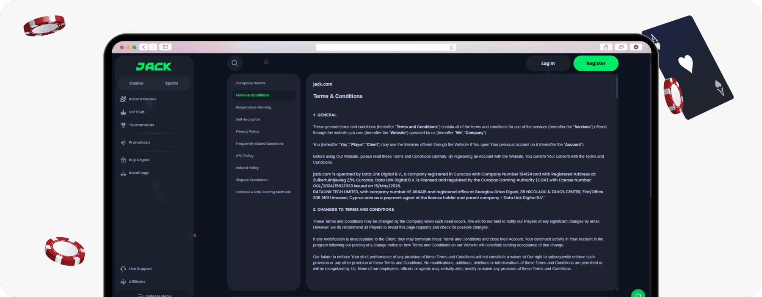
Task: Open Frequently Asked Questions page
Action: [260, 144]
